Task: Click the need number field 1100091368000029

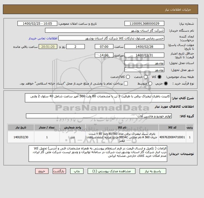Action: [144, 23]
